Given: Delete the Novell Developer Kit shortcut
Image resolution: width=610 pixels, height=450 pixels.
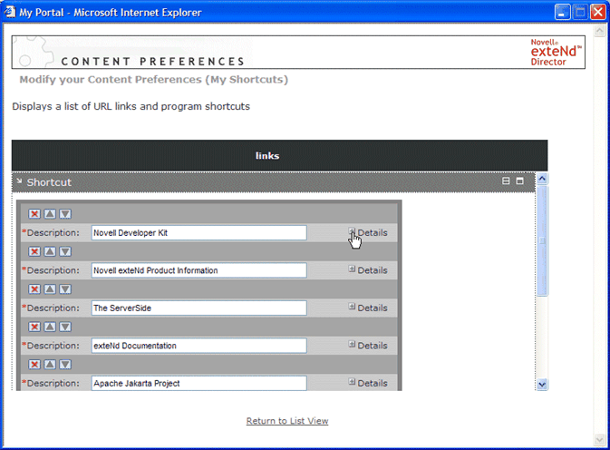Looking at the screenshot, I should point(34,214).
